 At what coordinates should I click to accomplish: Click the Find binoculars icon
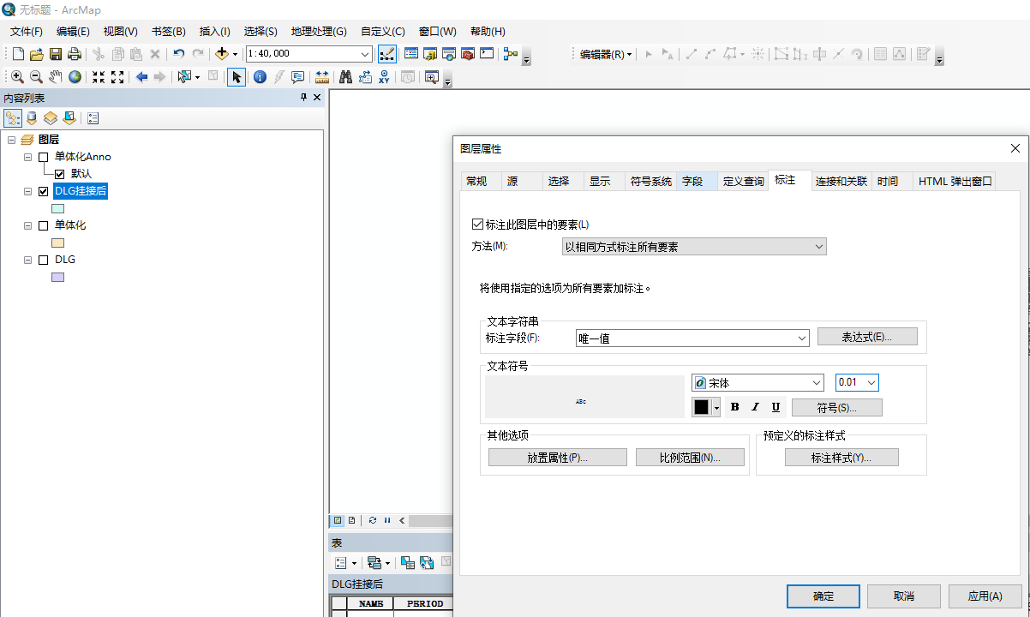point(346,77)
